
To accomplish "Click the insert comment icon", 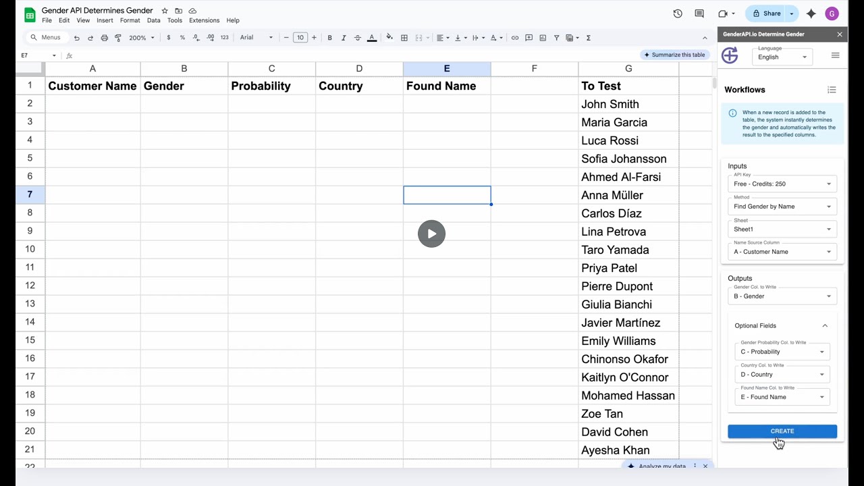I will [x=529, y=38].
